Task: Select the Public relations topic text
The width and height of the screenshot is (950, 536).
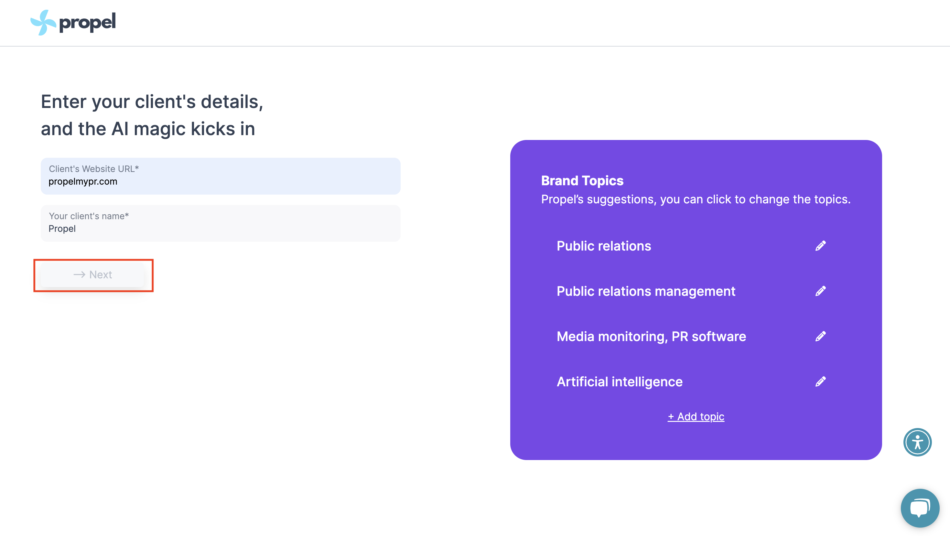Action: 604,246
